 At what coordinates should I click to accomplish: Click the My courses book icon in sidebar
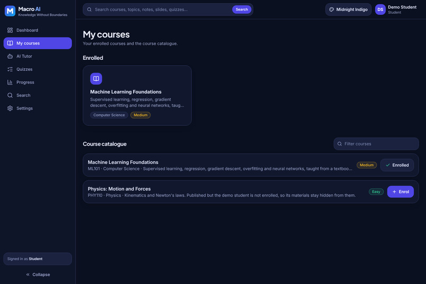coord(10,43)
